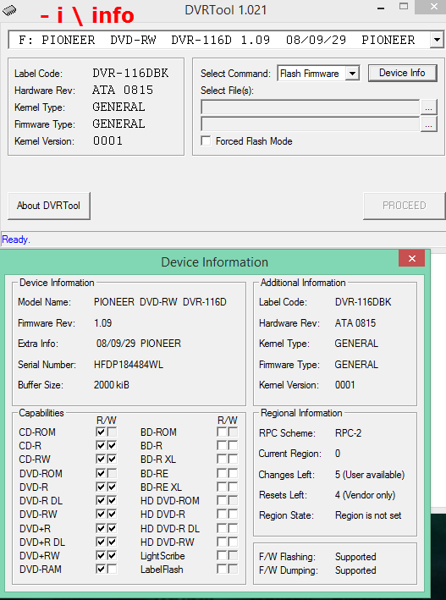This screenshot has height=600, width=446.
Task: Click the Kernel Version 0001 in main window
Action: tap(107, 140)
